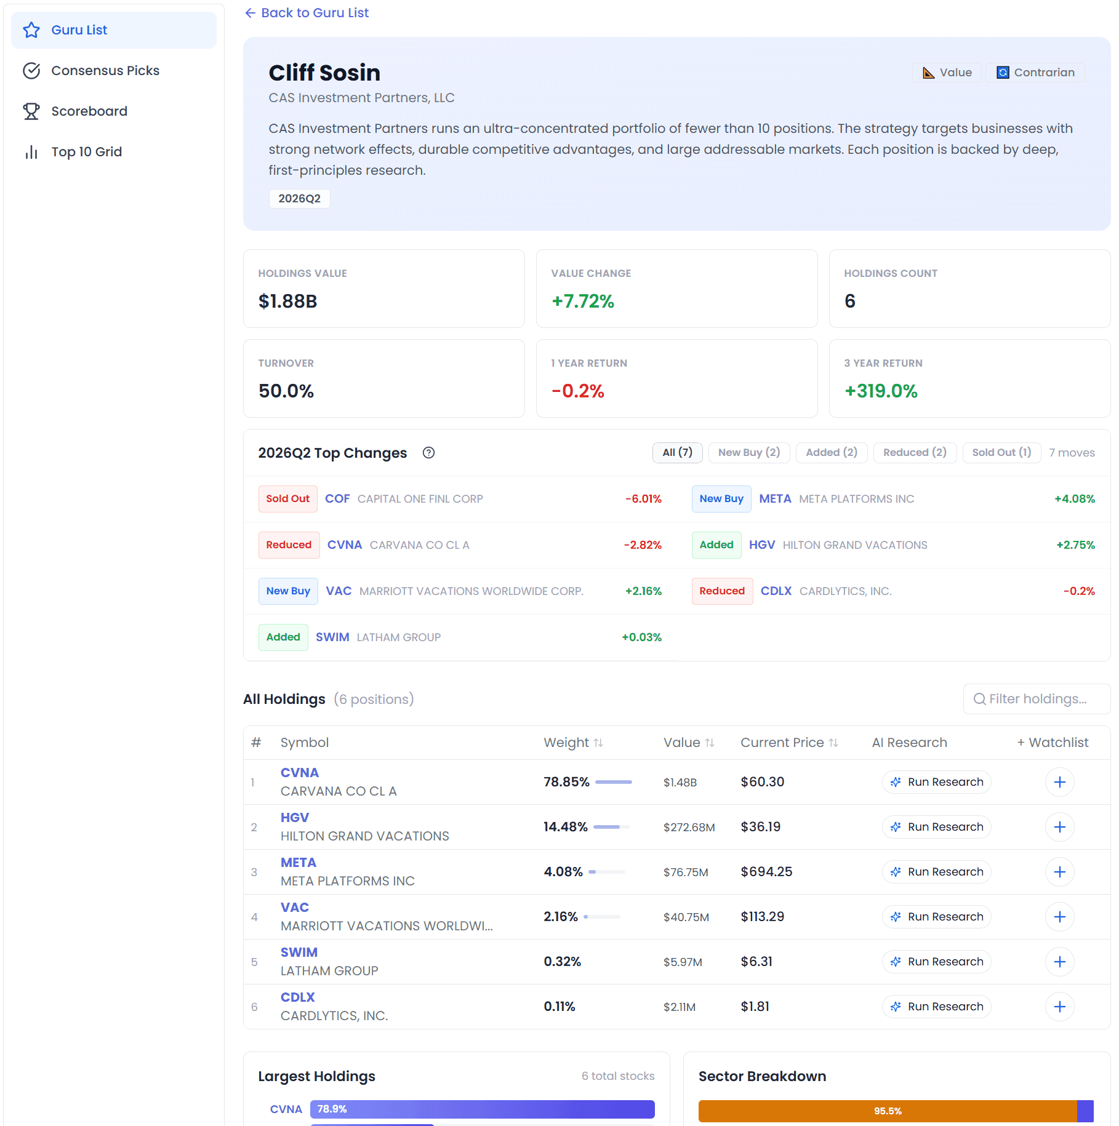1119x1126 pixels.
Task: Click the Filter holdings search field
Action: click(1037, 699)
